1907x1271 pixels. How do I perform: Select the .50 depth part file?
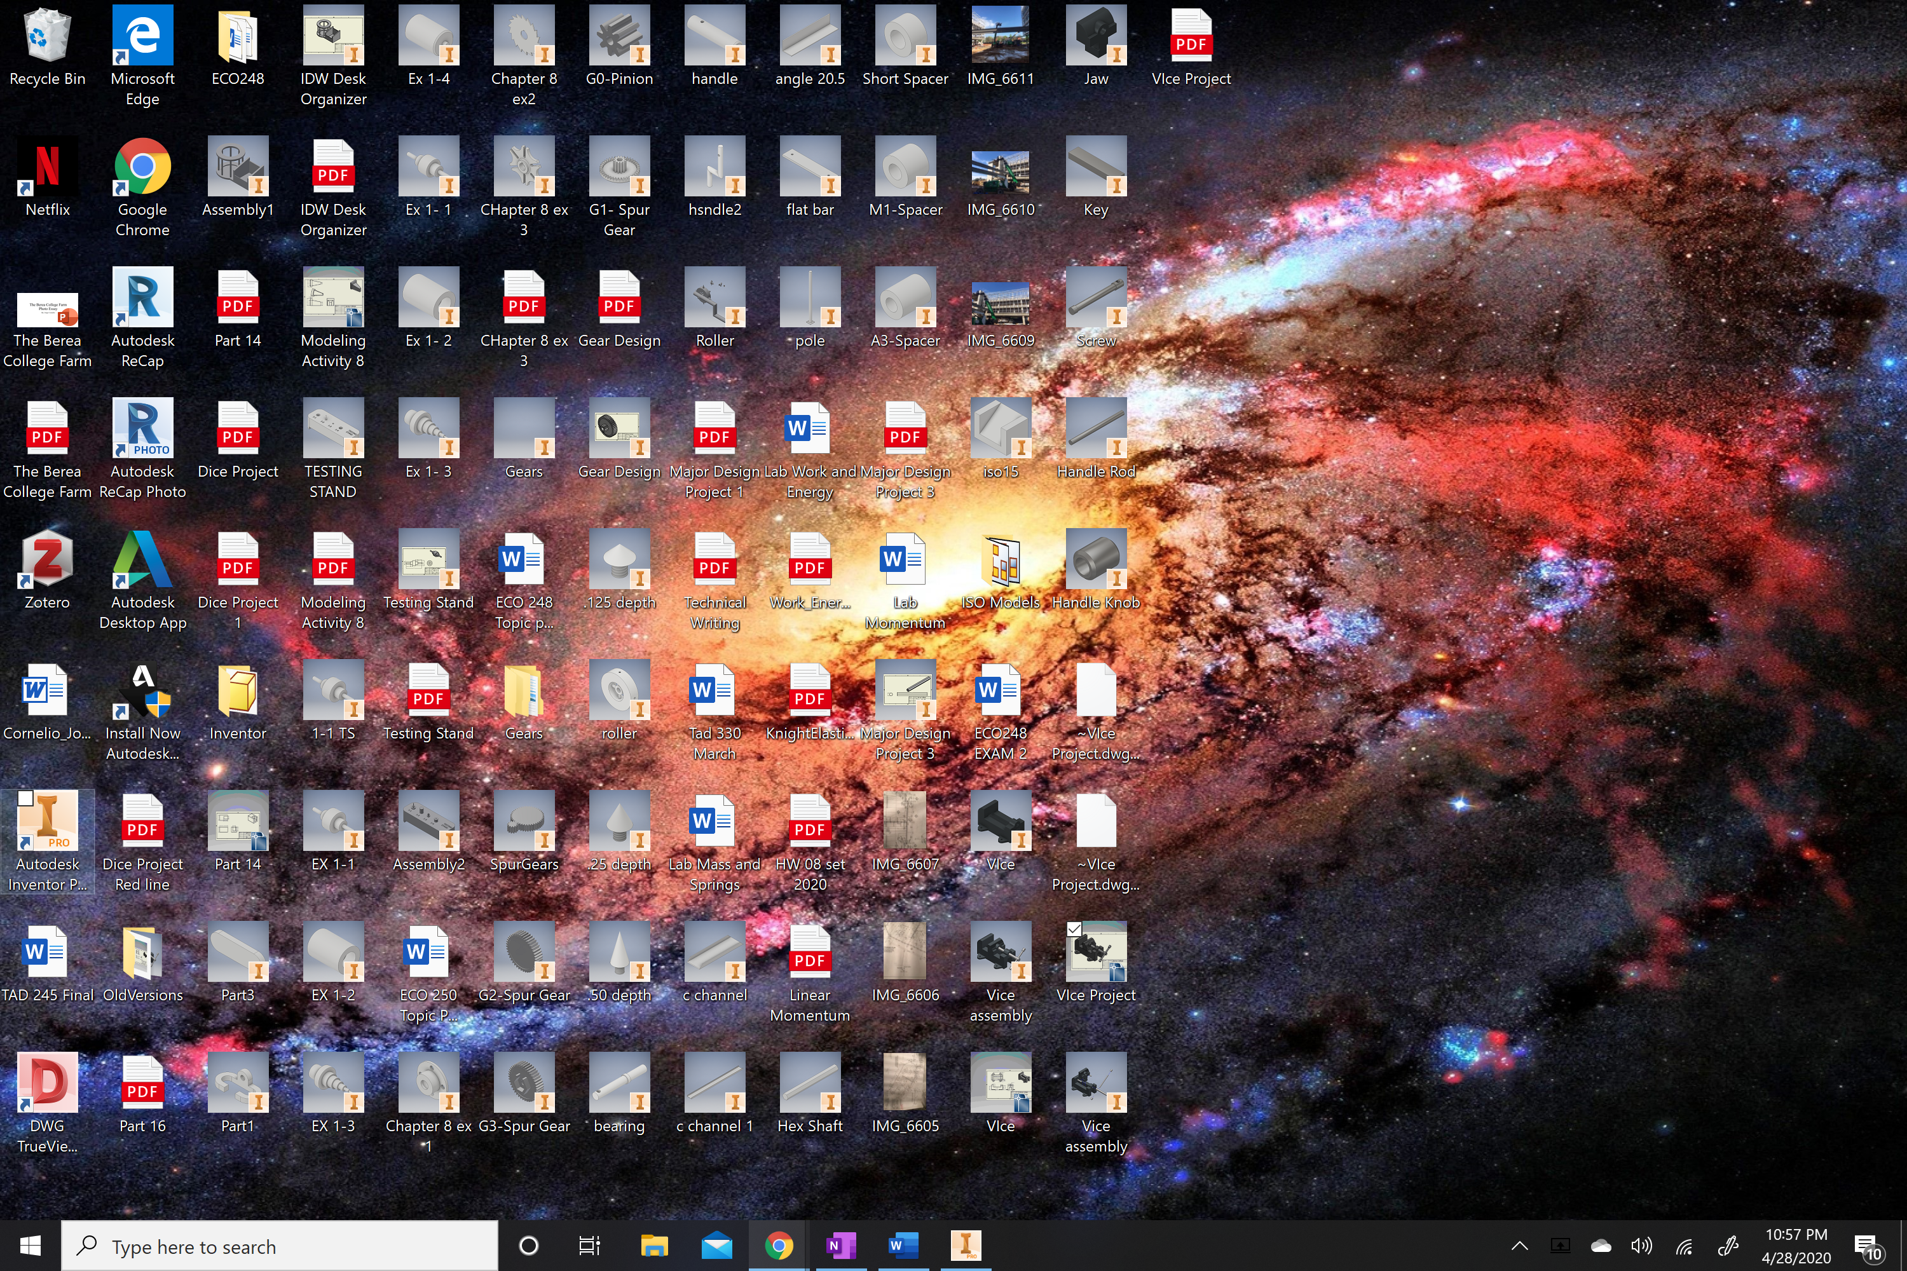click(619, 963)
